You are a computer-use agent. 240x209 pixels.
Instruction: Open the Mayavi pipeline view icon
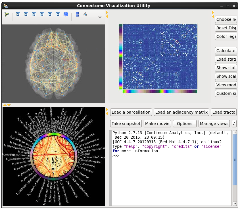point(7,15)
